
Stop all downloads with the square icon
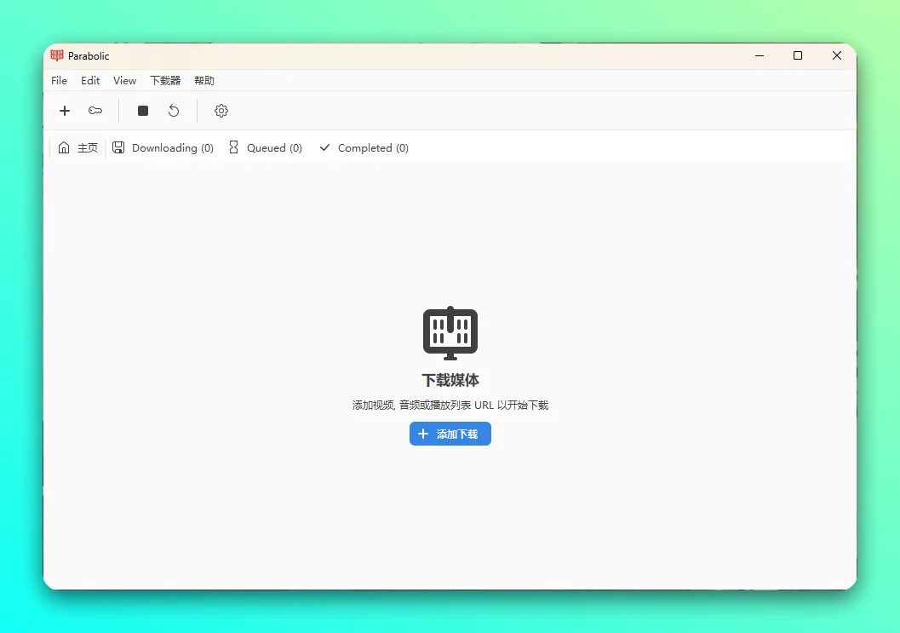(x=143, y=111)
